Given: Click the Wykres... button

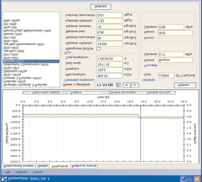Looking at the screenshot, I should point(185,85).
